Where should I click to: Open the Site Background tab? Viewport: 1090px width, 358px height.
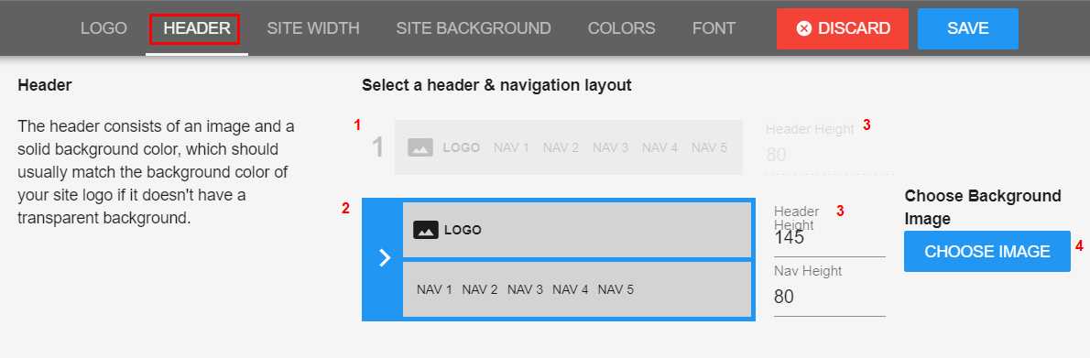(x=474, y=28)
